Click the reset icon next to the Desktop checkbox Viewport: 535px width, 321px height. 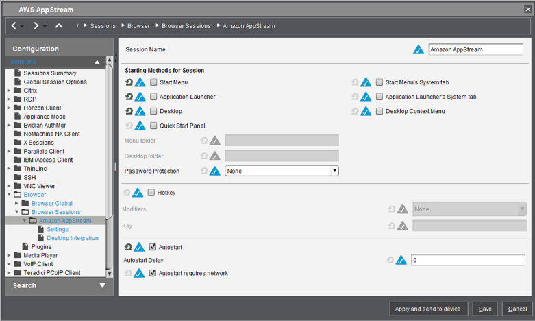129,111
